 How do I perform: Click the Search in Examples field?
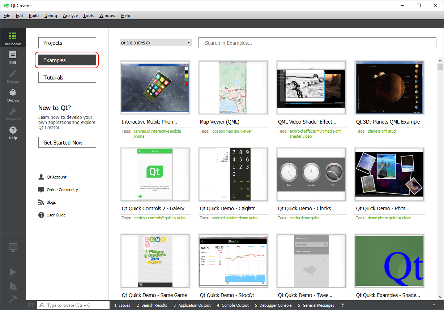(x=317, y=43)
